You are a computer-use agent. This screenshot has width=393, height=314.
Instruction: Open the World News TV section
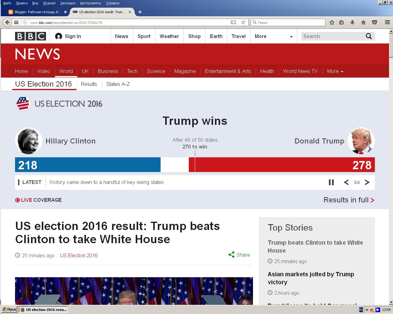pos(300,71)
